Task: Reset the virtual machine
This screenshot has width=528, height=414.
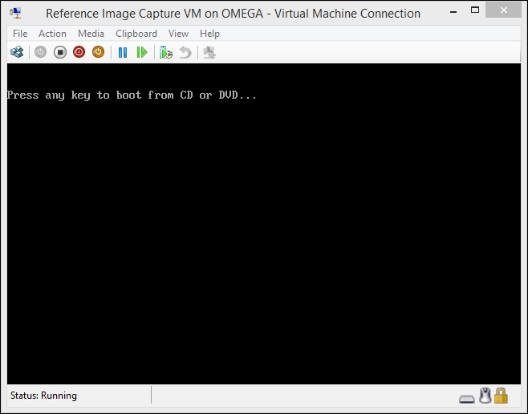Action: [142, 52]
